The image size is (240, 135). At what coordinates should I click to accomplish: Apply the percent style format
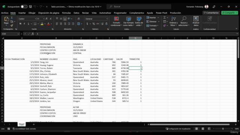point(94,24)
